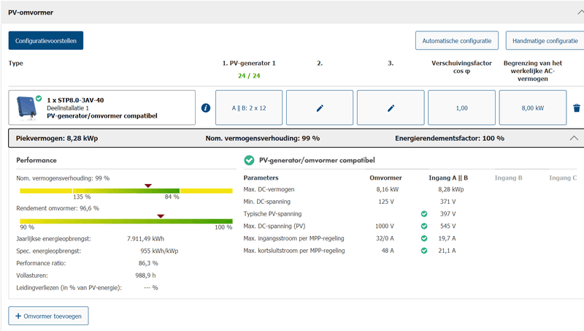Click the info icon beside the inverter
The image size is (584, 331).
pyautogui.click(x=206, y=108)
